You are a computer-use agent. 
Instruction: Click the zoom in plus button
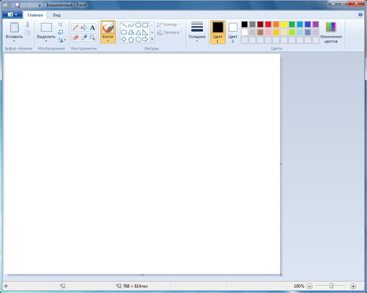point(353,286)
